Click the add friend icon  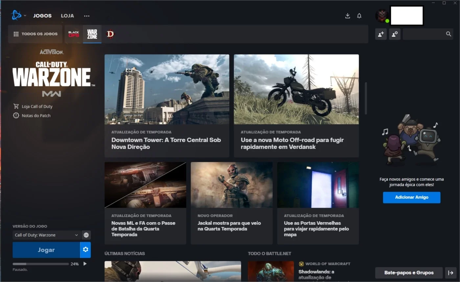point(381,34)
